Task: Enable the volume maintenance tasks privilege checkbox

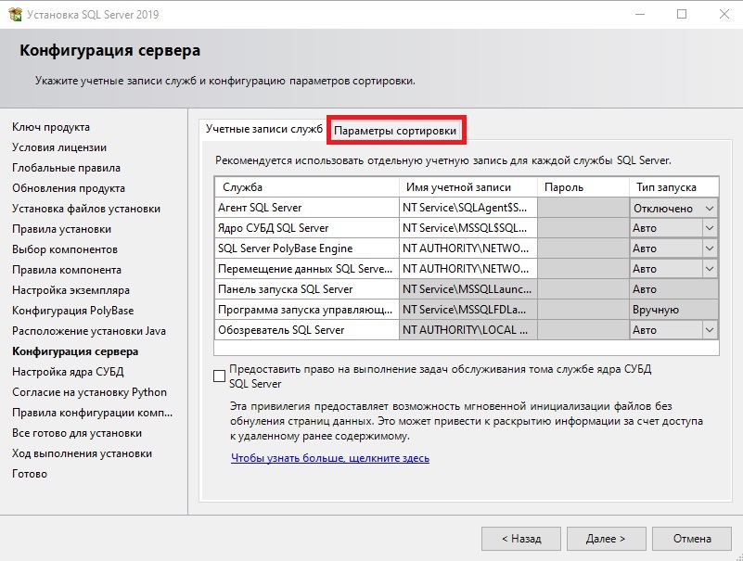Action: coord(220,376)
